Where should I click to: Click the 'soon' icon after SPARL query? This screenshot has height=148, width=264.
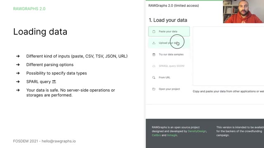click(x=54, y=82)
